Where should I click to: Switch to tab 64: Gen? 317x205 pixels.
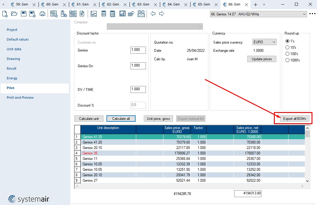click(x=174, y=5)
